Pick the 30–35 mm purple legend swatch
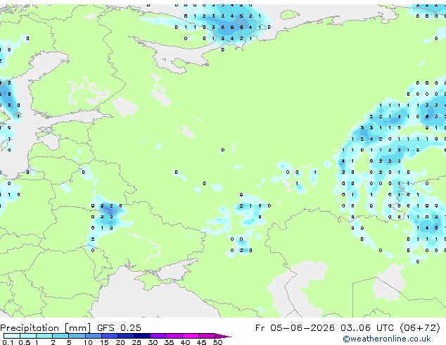Image resolution: width=446 pixels, height=345 pixels. (158, 336)
